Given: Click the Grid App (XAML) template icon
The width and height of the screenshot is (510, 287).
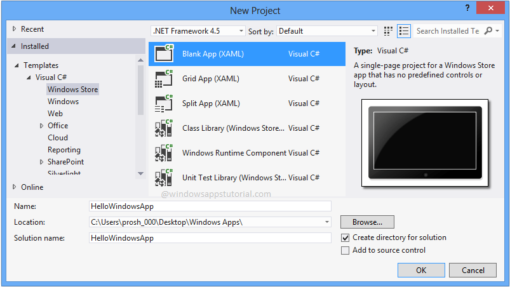Looking at the screenshot, I should point(164,79).
